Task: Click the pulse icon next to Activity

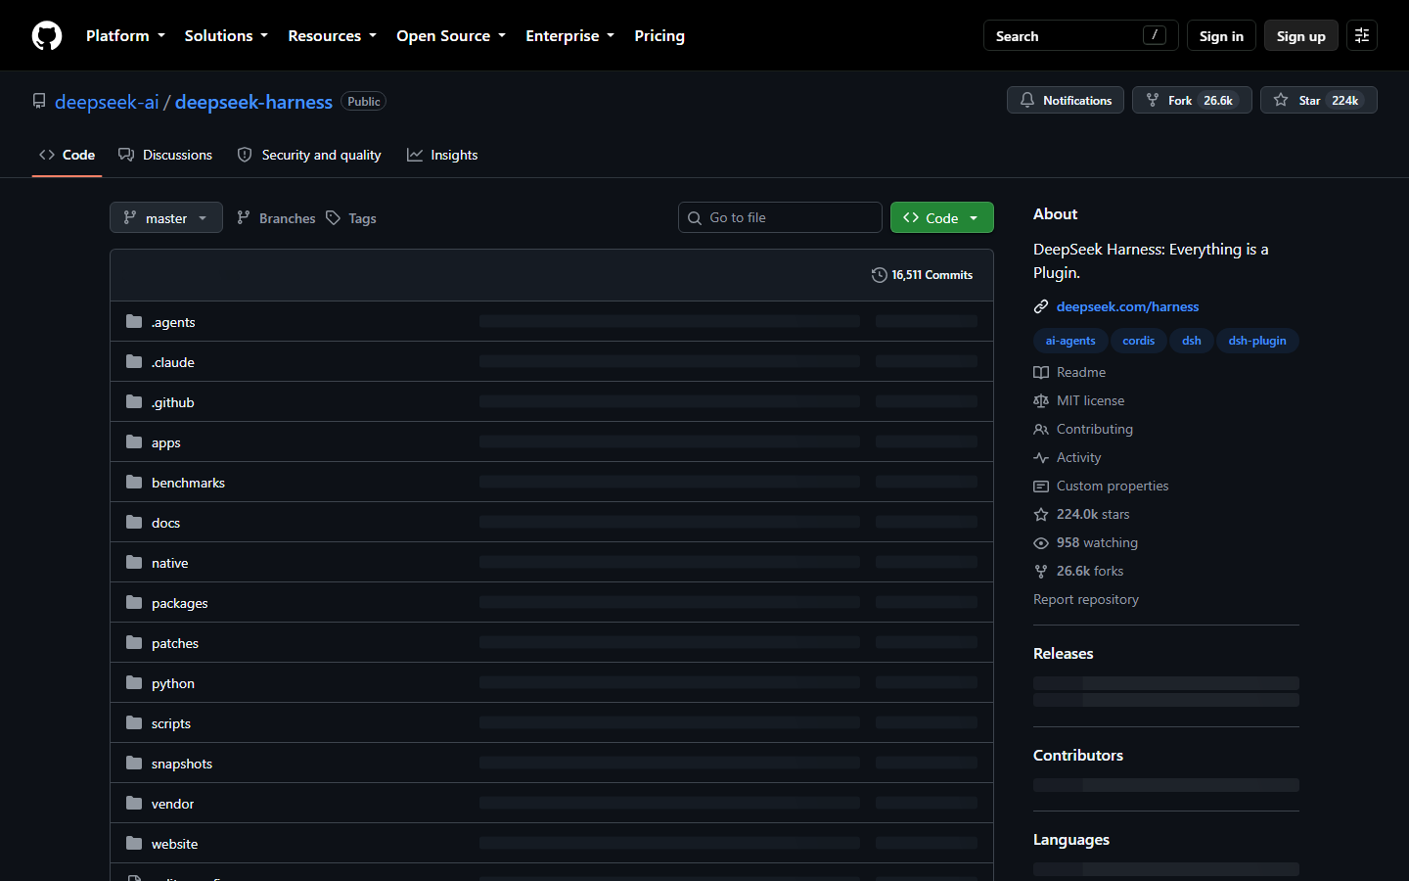Action: pyautogui.click(x=1041, y=458)
